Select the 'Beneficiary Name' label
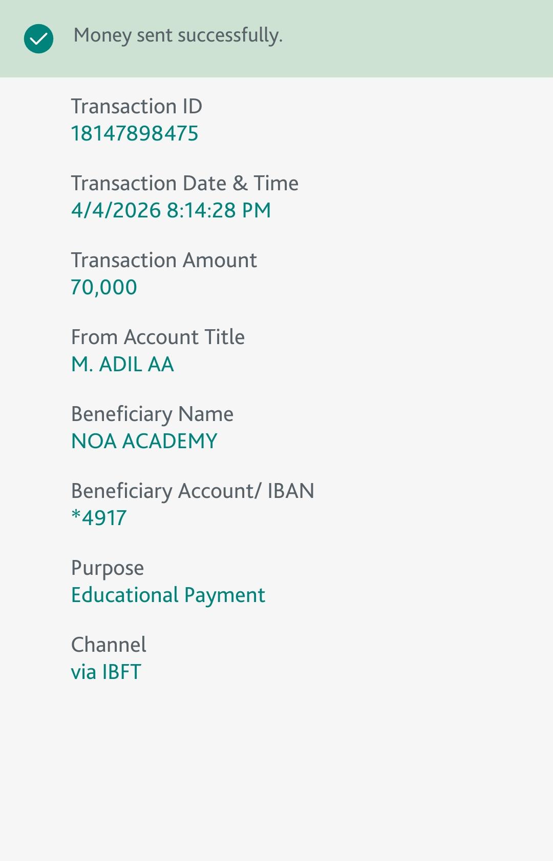553x861 pixels. point(152,414)
